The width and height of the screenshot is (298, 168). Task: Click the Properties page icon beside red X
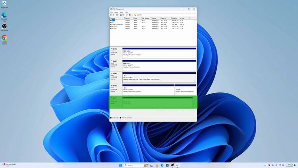click(x=132, y=15)
